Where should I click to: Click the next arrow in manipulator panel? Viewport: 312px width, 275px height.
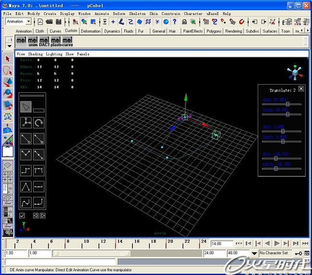[x=43, y=215]
